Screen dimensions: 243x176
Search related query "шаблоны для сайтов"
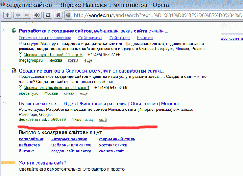pos(71,145)
